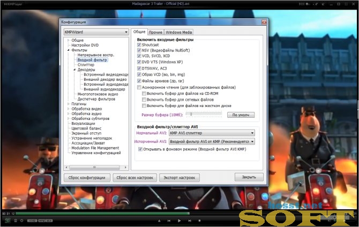Open the KMPWizard dropdown
The image size is (359, 227).
[x=96, y=32]
